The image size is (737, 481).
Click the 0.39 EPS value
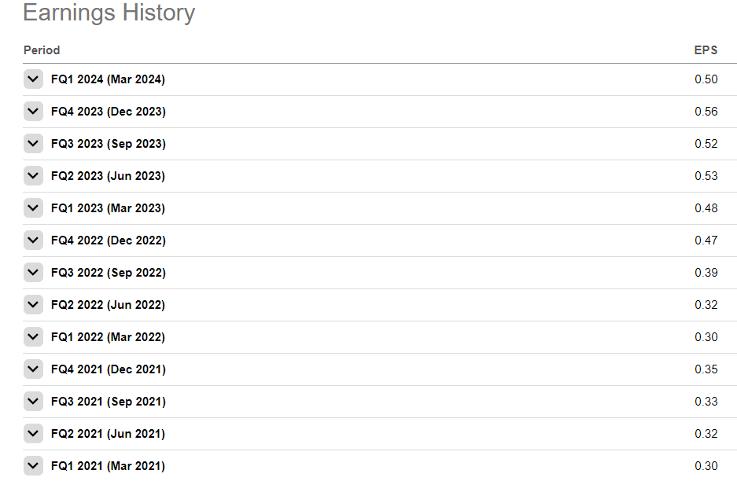click(x=706, y=273)
